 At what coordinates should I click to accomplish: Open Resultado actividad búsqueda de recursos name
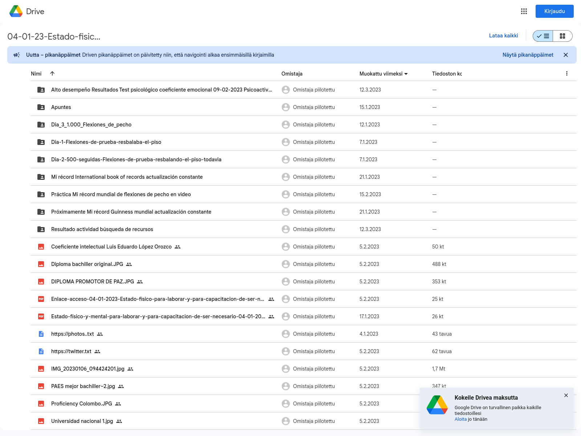coord(102,229)
